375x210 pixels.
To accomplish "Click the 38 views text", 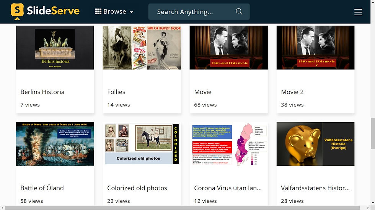I will pos(292,105).
